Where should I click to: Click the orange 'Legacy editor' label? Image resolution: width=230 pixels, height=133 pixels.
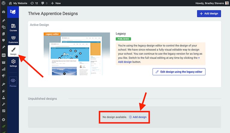[x=52, y=34]
